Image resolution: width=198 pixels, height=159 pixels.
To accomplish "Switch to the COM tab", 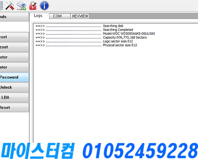I will click(59, 16).
